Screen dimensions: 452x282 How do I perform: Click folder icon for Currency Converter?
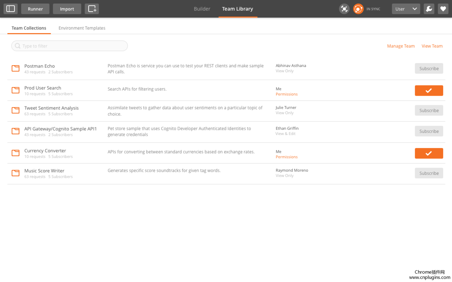coord(15,153)
